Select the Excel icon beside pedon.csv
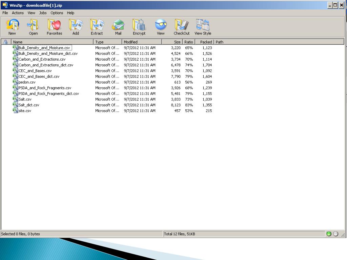This screenshot has height=260, width=347. tap(16, 82)
